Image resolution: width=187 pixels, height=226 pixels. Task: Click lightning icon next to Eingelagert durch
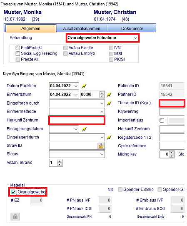pos(109,138)
